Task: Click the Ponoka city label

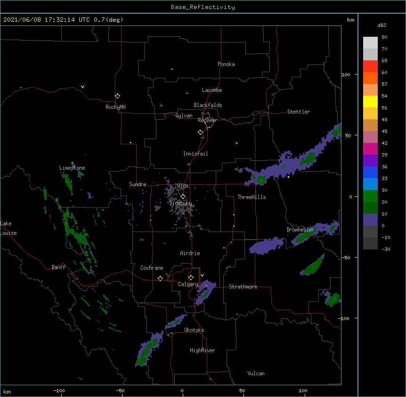Action: coord(226,64)
